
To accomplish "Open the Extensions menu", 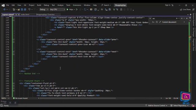I will [x=77, y=5].
